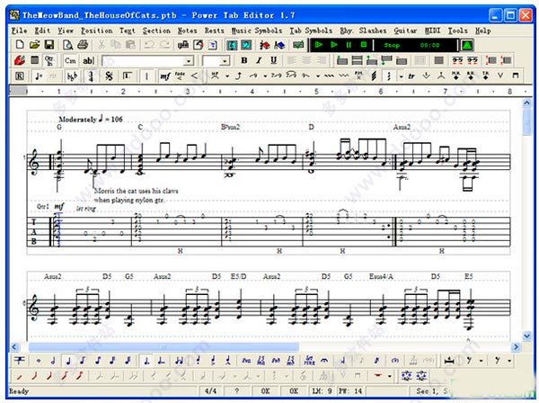Click the Cm chord name icon
The height and width of the screenshot is (403, 539).
click(x=70, y=60)
